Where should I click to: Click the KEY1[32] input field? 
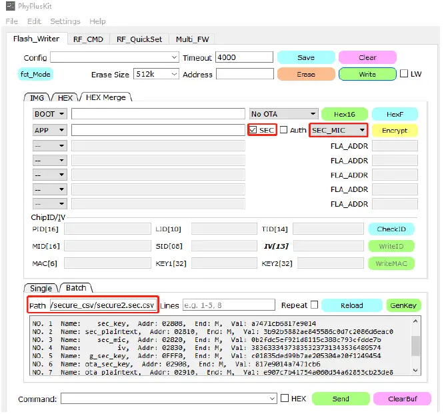224,263
